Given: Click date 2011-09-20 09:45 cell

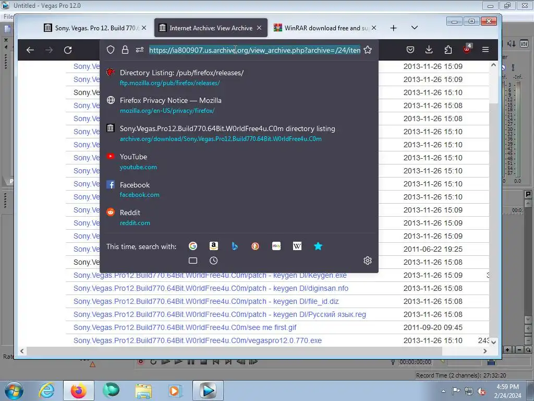Looking at the screenshot, I should tap(433, 327).
